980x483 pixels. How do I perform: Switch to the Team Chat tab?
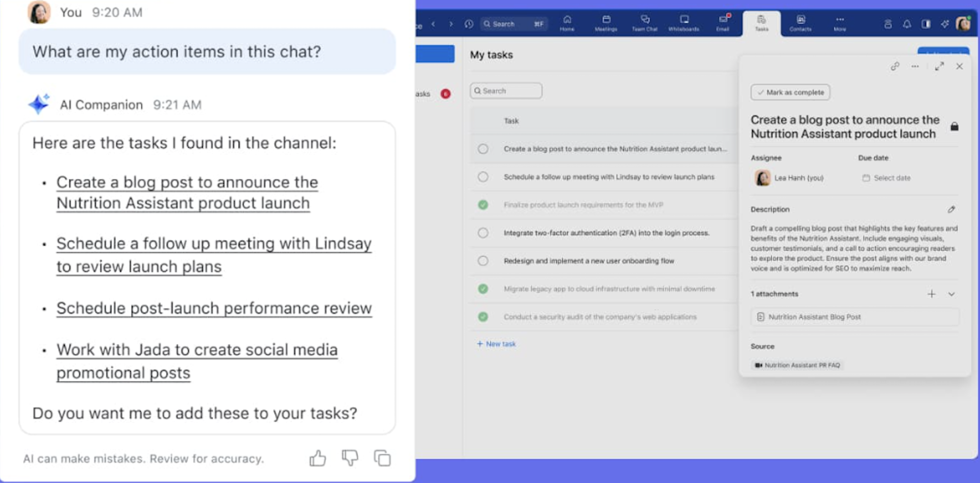[645, 23]
